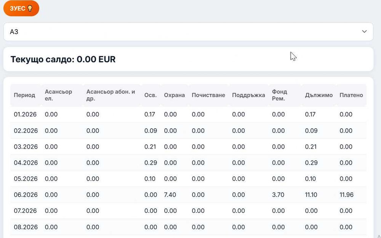Click Платено value for 01.2026 row

click(x=346, y=114)
